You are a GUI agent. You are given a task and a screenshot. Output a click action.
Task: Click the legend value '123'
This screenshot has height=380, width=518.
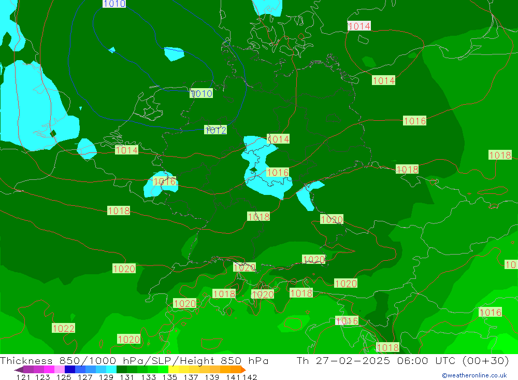click(42, 377)
